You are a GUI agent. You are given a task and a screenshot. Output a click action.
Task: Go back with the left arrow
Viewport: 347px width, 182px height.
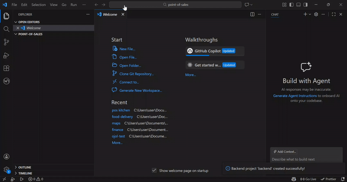pyautogui.click(x=96, y=5)
